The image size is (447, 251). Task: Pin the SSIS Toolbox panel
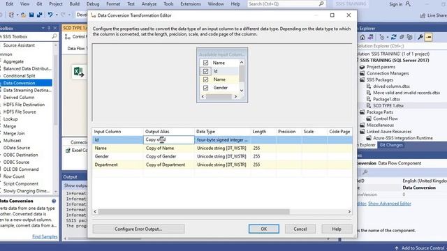[x=49, y=28]
